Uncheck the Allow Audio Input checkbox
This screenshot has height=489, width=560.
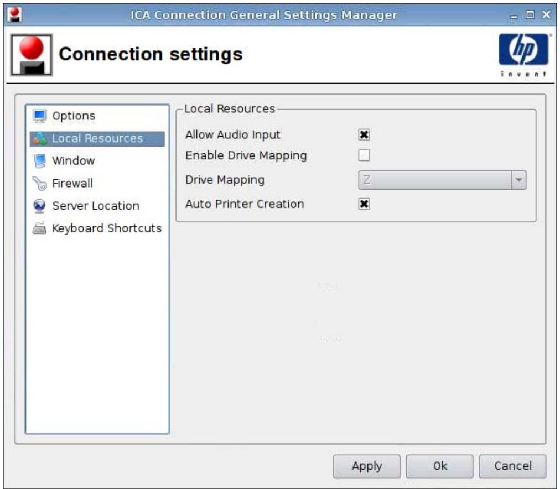(x=364, y=135)
